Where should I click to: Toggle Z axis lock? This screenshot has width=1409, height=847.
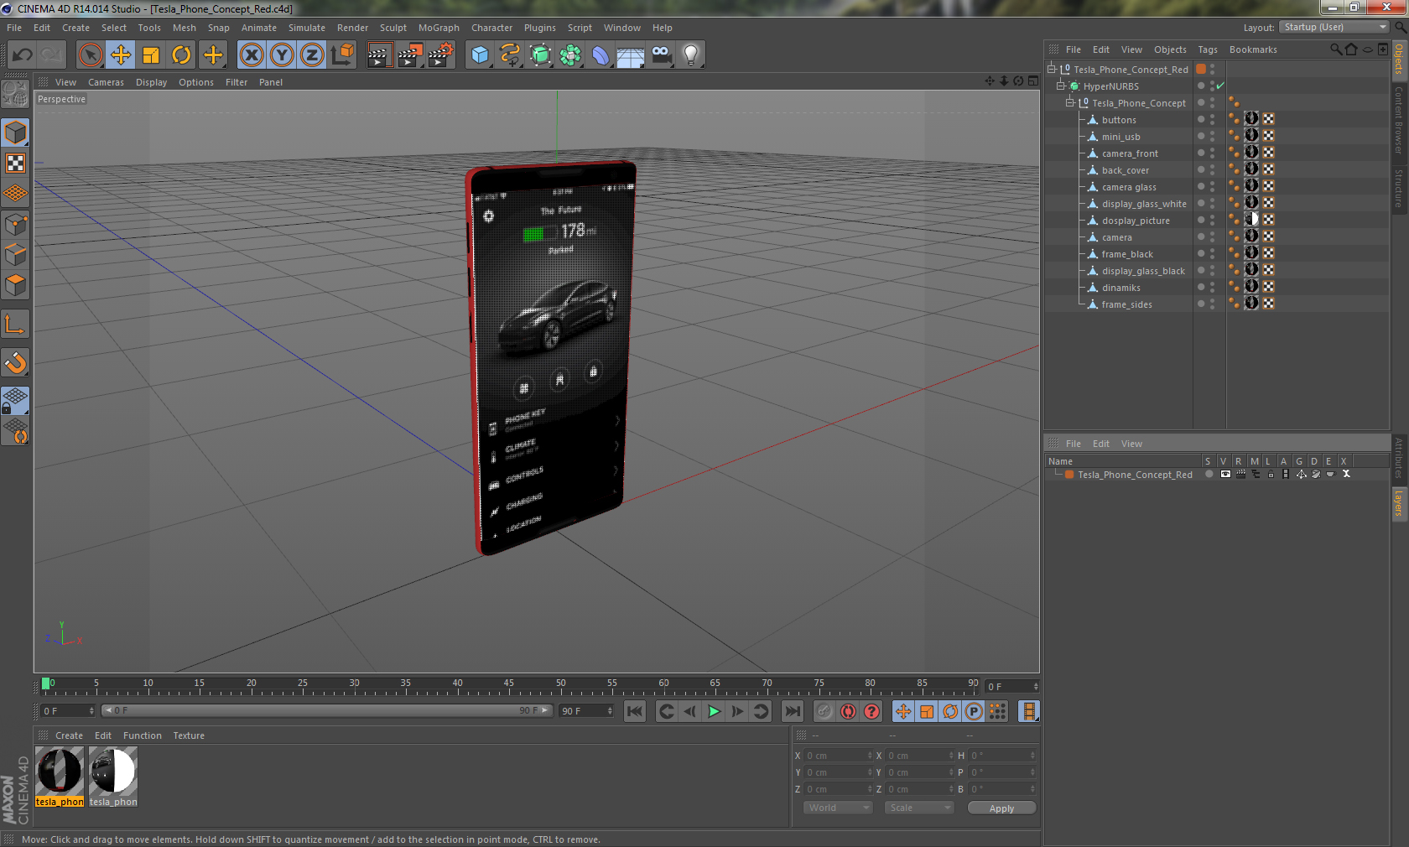point(312,55)
